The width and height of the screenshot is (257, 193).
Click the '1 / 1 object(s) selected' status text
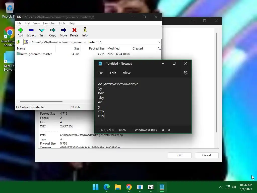click(30, 107)
